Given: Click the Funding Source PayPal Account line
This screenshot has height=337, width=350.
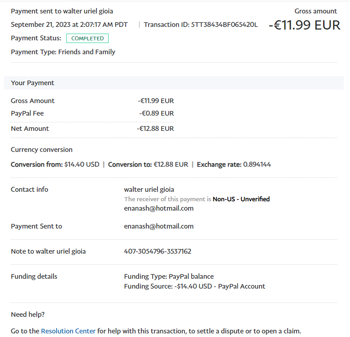Looking at the screenshot, I should (x=194, y=286).
